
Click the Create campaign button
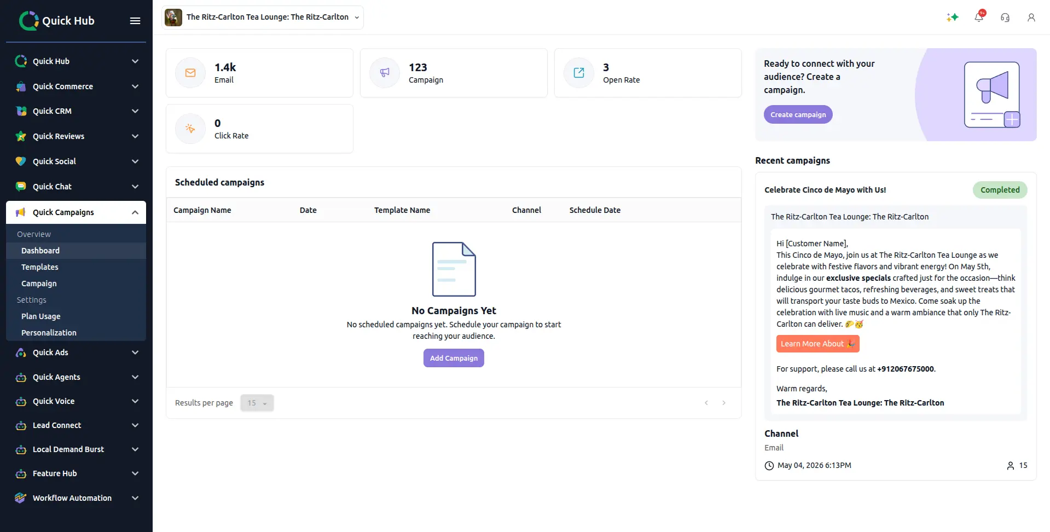tap(798, 114)
